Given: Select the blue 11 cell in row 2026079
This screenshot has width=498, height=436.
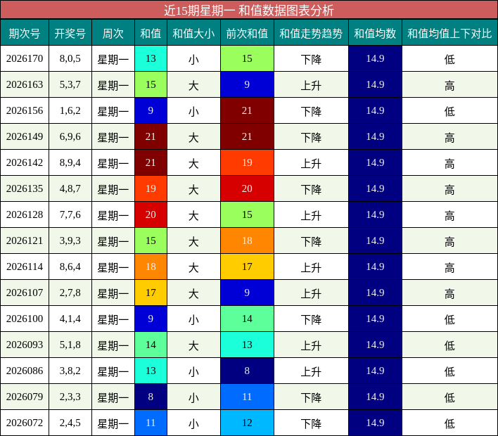Looking at the screenshot, I should tap(247, 397).
